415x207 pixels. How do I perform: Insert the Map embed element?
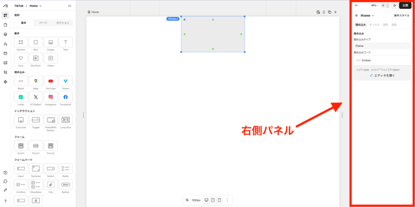(36, 81)
